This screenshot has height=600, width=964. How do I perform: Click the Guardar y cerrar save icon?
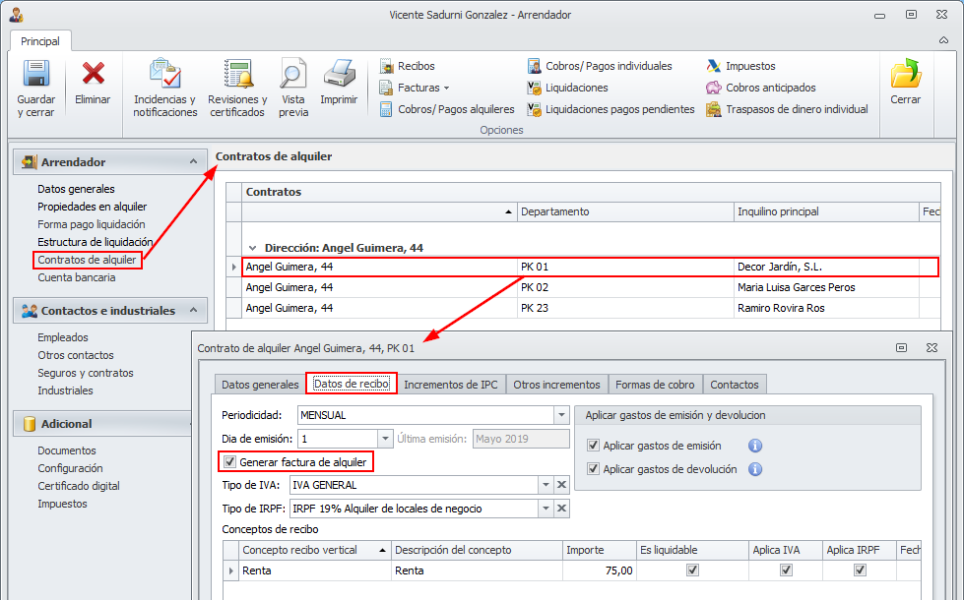tap(35, 74)
